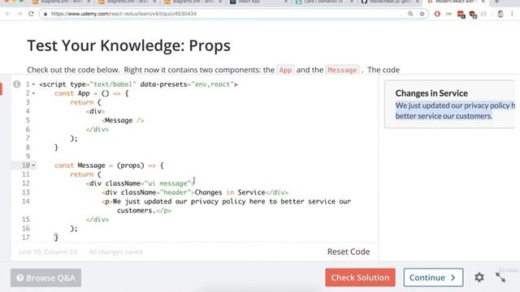
Task: Bookmark this page with the star icon
Action: pyautogui.click(x=422, y=14)
